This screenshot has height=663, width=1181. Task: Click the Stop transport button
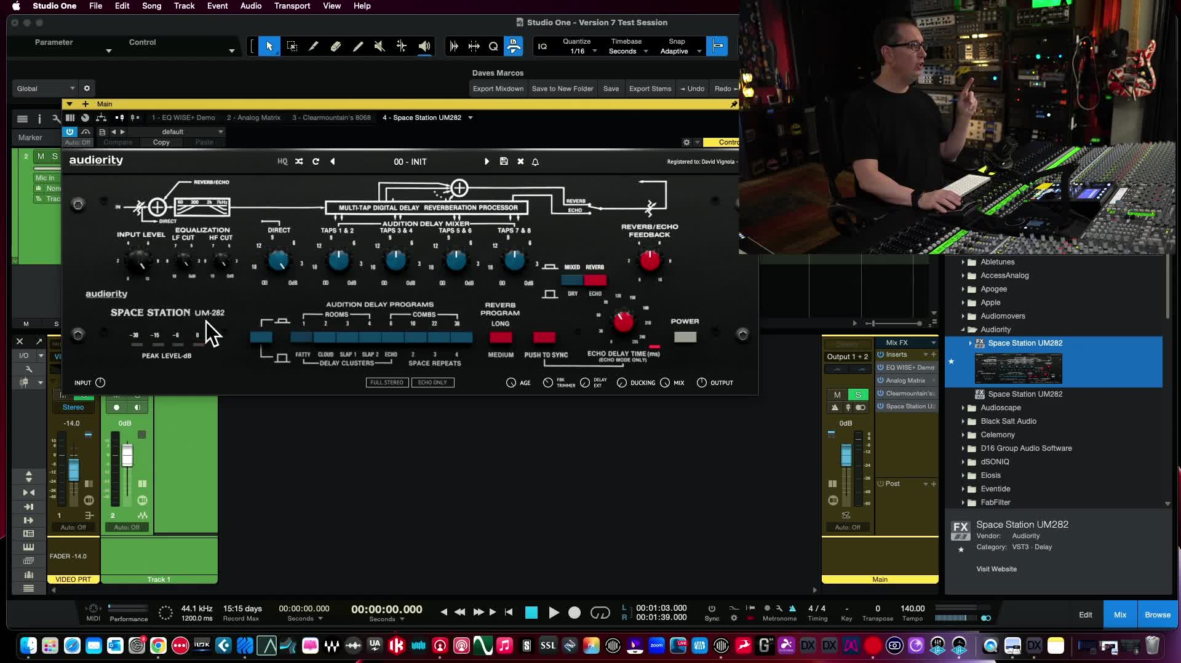(x=531, y=613)
